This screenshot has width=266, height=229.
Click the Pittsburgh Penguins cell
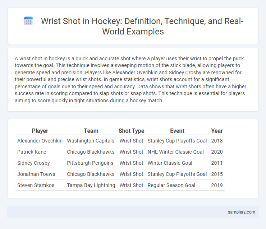(90, 163)
